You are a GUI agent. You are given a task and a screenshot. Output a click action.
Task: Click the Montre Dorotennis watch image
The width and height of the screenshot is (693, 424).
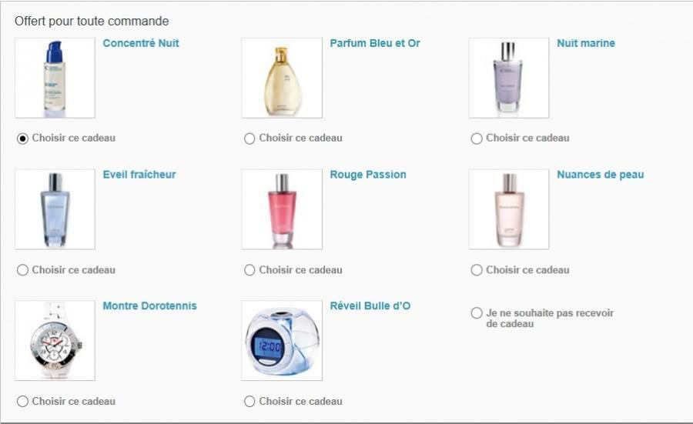point(55,341)
